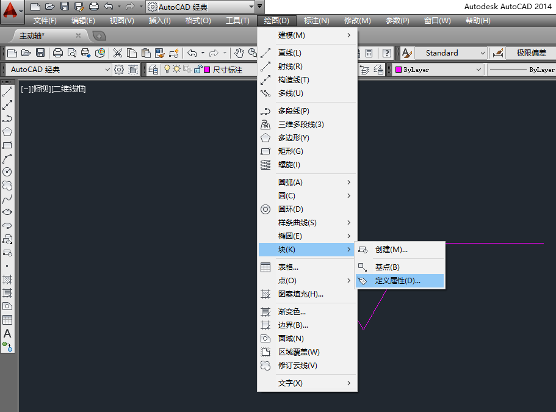Toggle the layer on/off light bulb

(167, 69)
